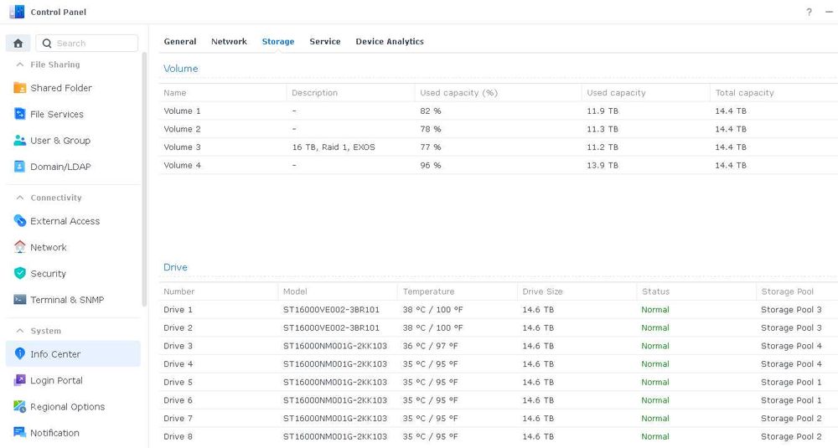Open the Device Analytics tab
Screen dimensions: 838x448
tap(390, 42)
